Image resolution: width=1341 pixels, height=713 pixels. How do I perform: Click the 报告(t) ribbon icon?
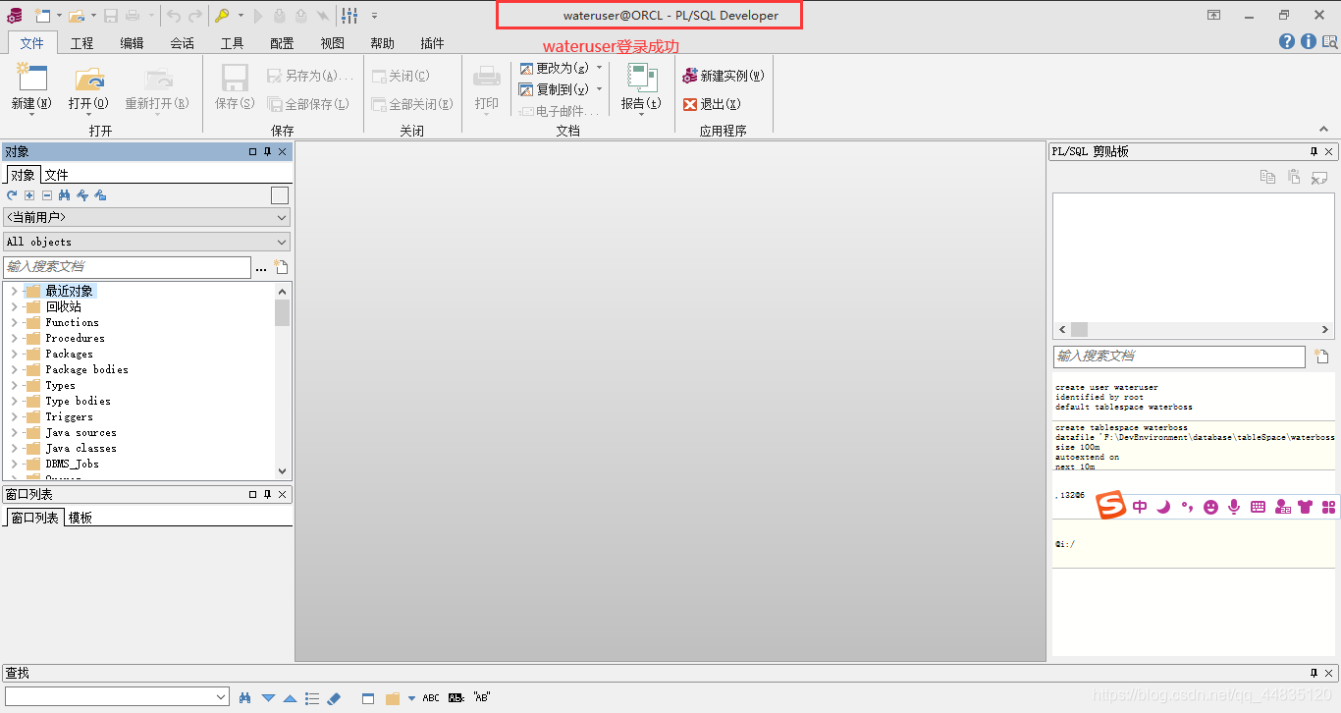pos(641,79)
